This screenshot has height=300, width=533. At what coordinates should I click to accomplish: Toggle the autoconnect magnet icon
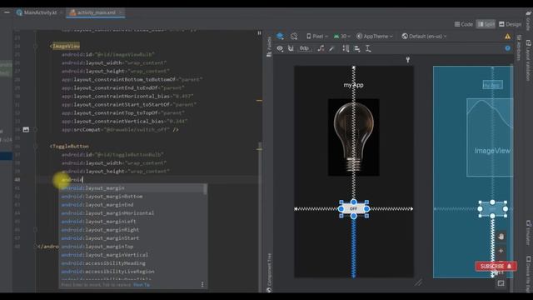click(291, 48)
